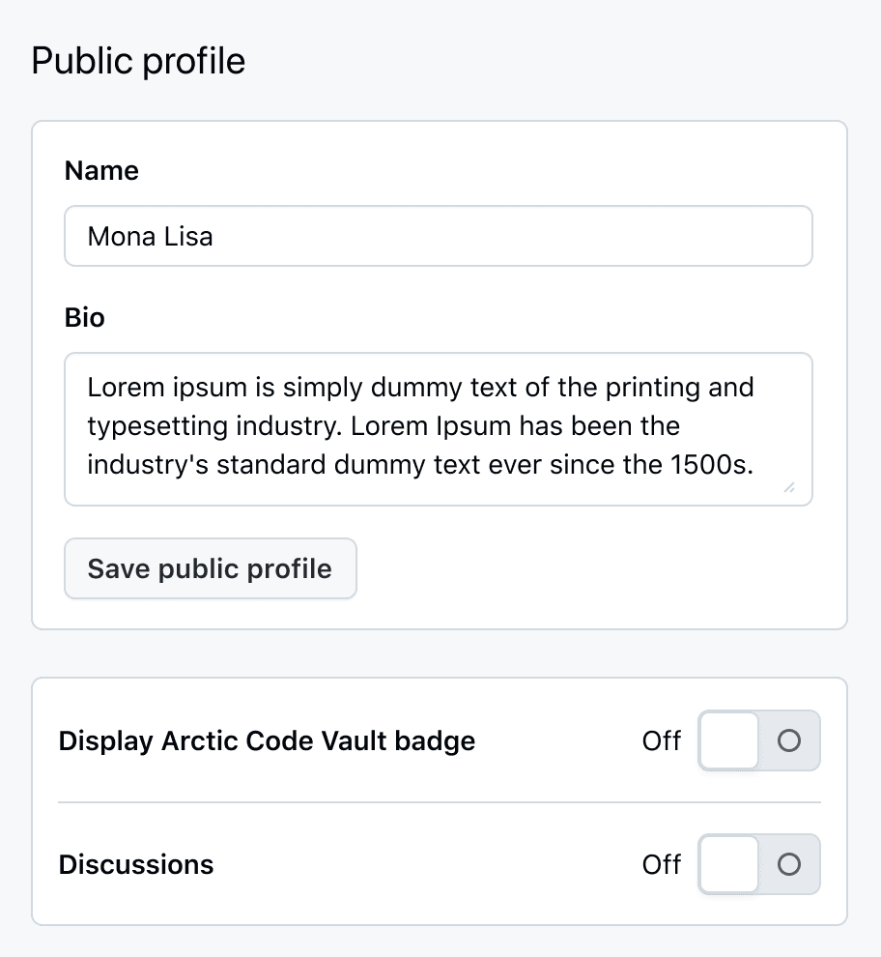The width and height of the screenshot is (881, 957).
Task: Click the circle icon on the badge toggle
Action: (790, 740)
